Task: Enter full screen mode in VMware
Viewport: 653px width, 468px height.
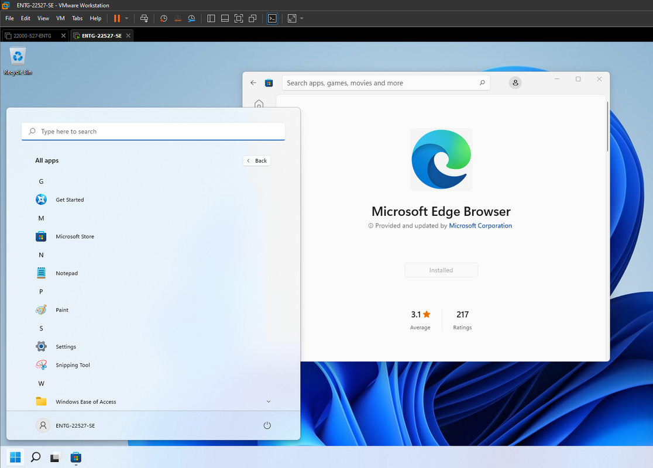Action: (x=239, y=18)
